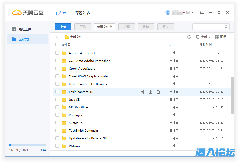Screen dimensions: 239x163
Task: Open the notification bell
Action: [x=202, y=12]
